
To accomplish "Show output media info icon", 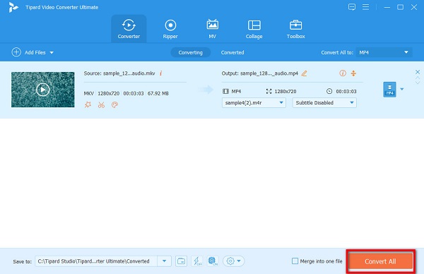I will click(x=343, y=73).
